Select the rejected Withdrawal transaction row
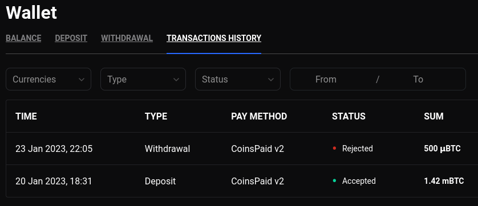The image size is (478, 206). click(242, 149)
